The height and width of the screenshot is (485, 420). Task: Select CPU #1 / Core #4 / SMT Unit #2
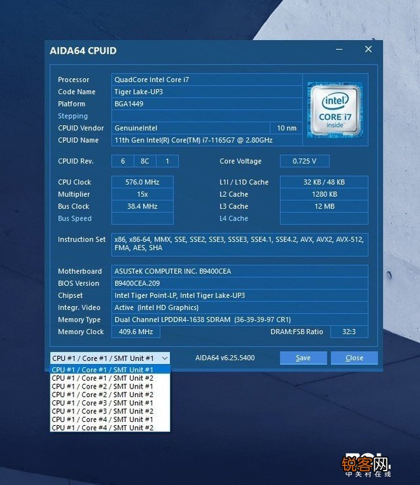(110, 428)
